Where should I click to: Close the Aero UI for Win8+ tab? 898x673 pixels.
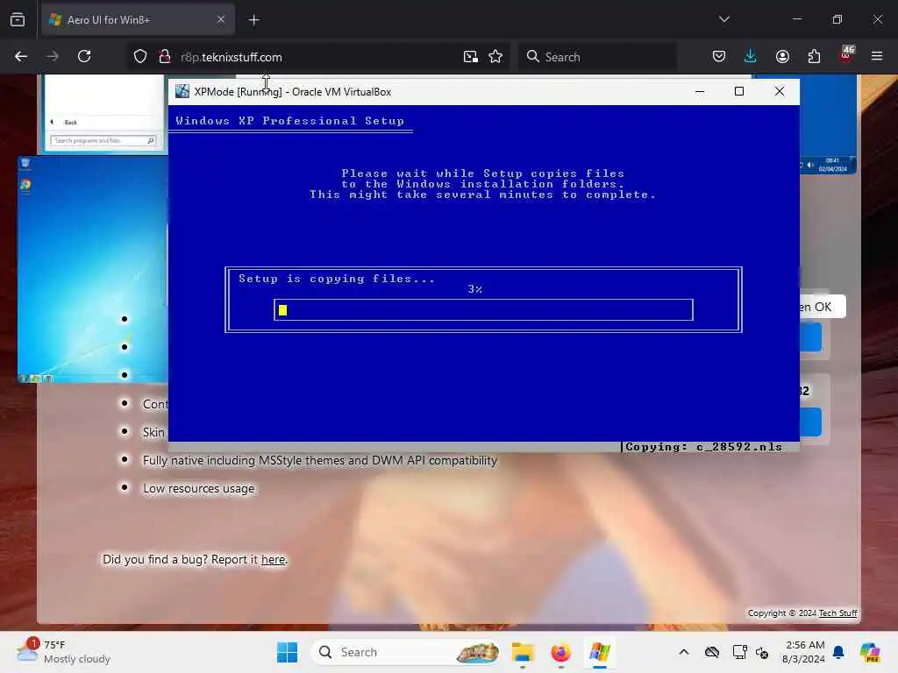coord(220,19)
